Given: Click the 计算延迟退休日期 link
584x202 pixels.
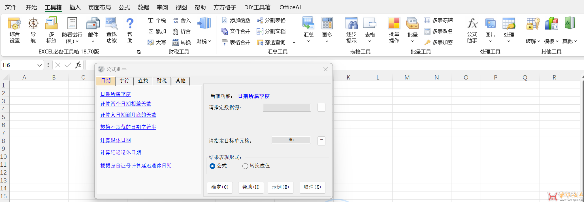Looking at the screenshot, I should coord(121,152).
